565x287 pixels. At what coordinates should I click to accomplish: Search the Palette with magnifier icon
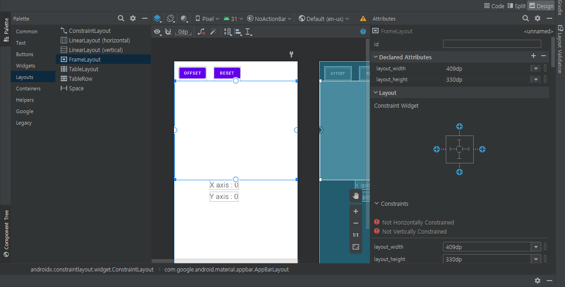121,18
